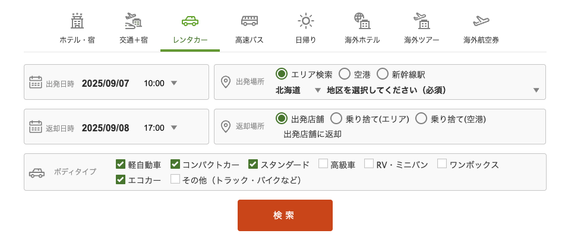Click the 海外航空券 airplane icon
The width and height of the screenshot is (565, 246).
(481, 21)
